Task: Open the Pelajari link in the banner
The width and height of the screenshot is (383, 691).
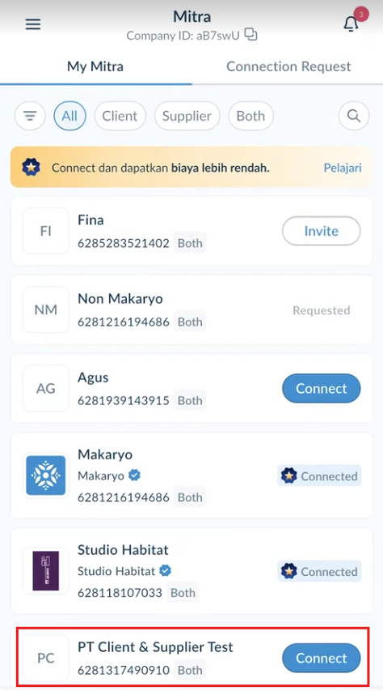Action: click(343, 168)
